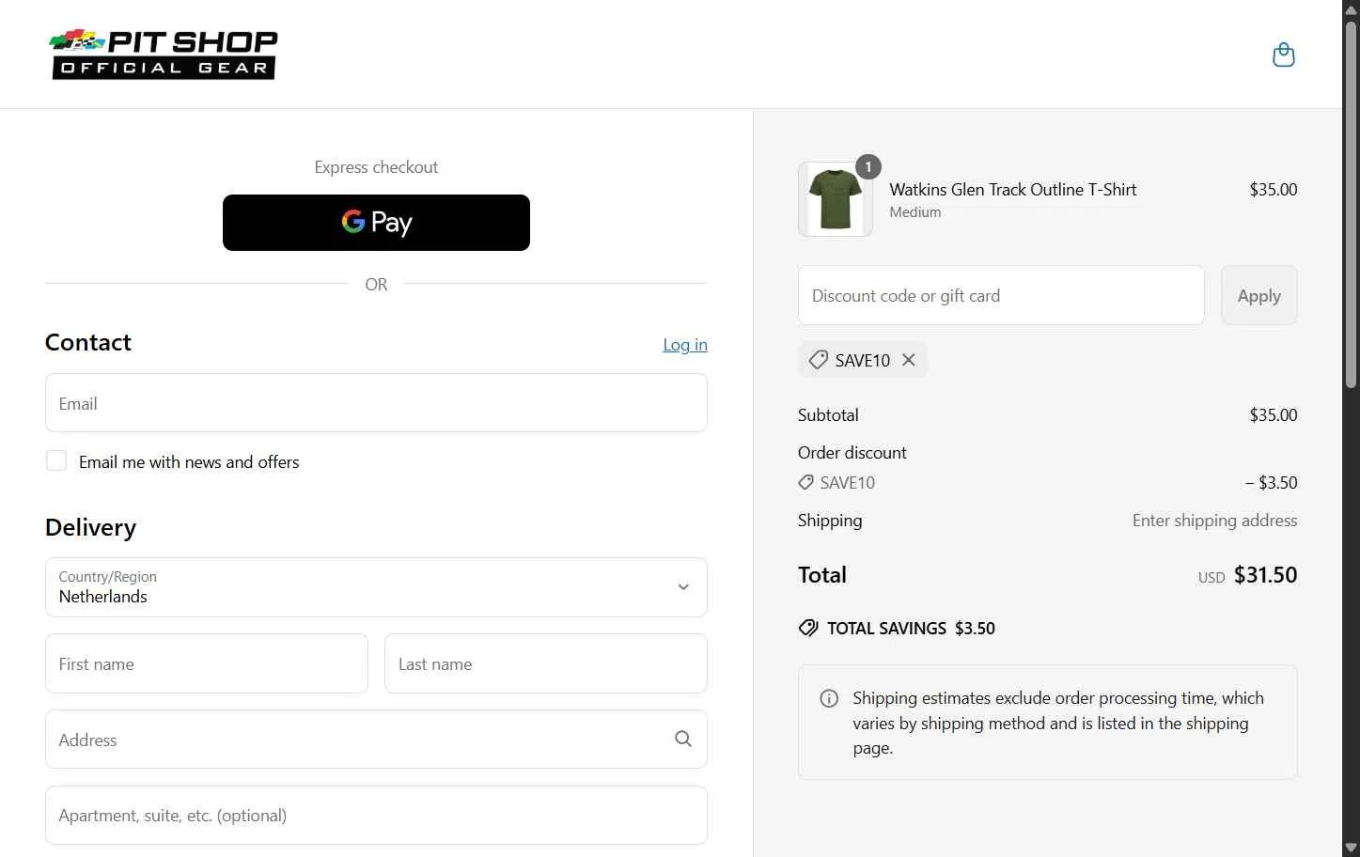Viewport: 1360px width, 857px height.
Task: Click the '$31.50' total amount
Action: click(x=1265, y=575)
